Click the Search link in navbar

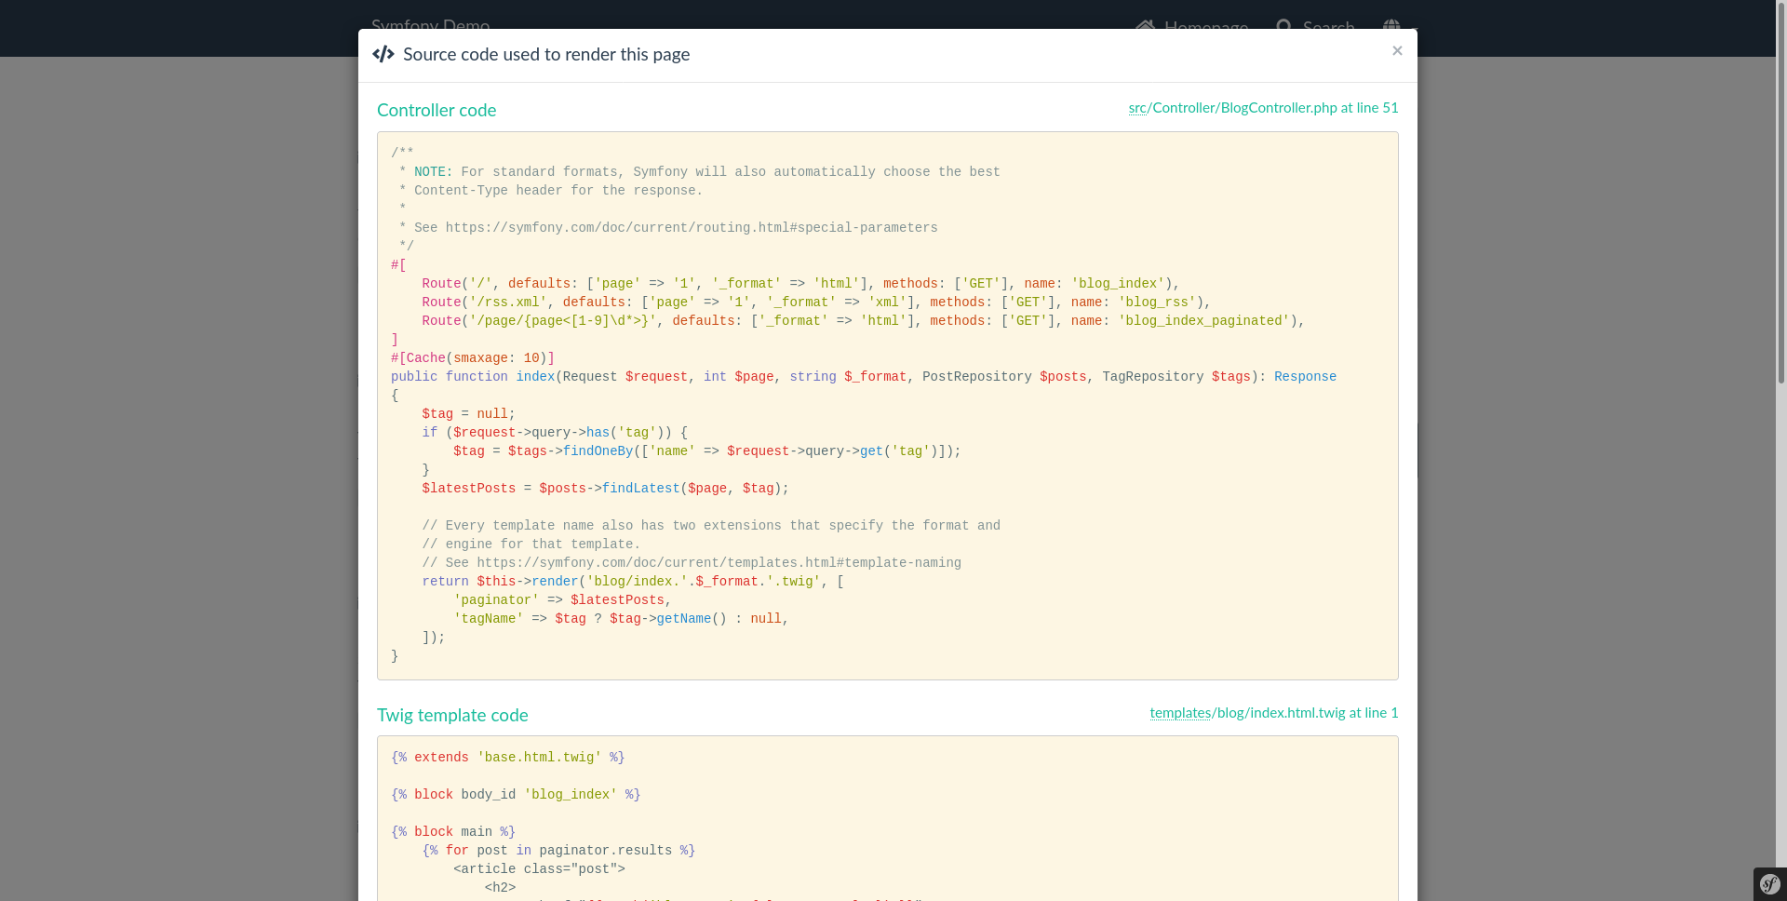(x=1315, y=26)
